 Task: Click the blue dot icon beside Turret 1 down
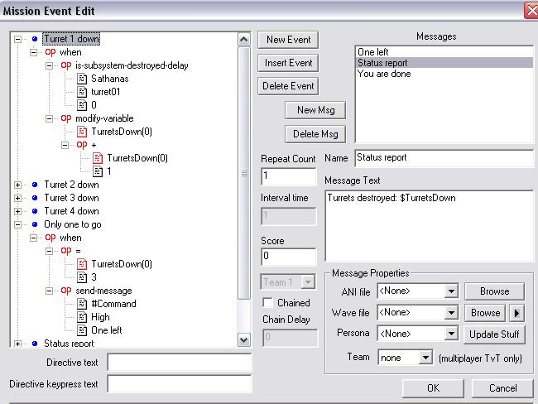tap(33, 39)
